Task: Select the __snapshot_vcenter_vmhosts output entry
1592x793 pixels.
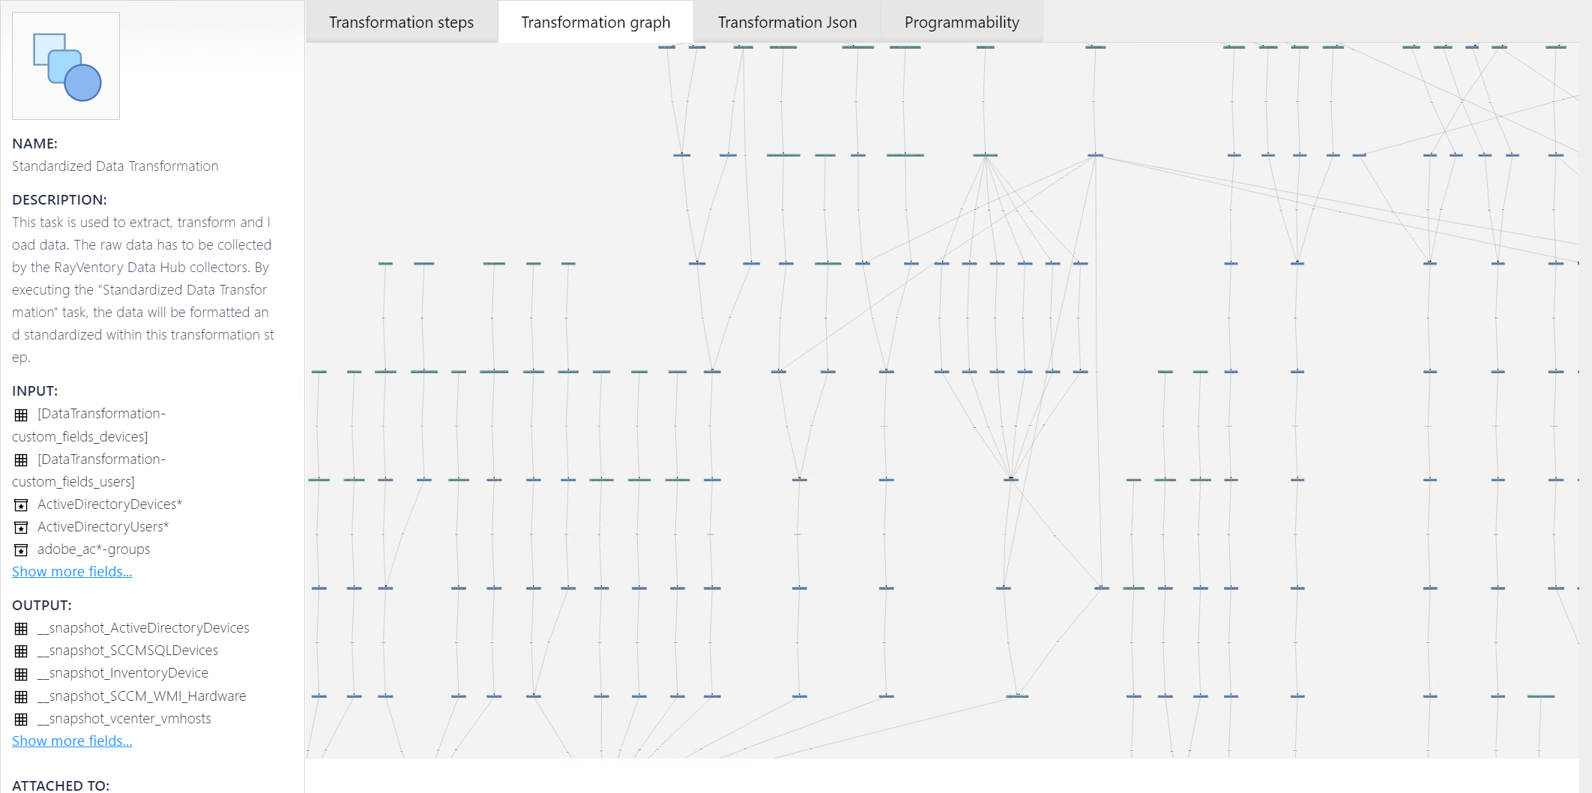Action: point(124,718)
